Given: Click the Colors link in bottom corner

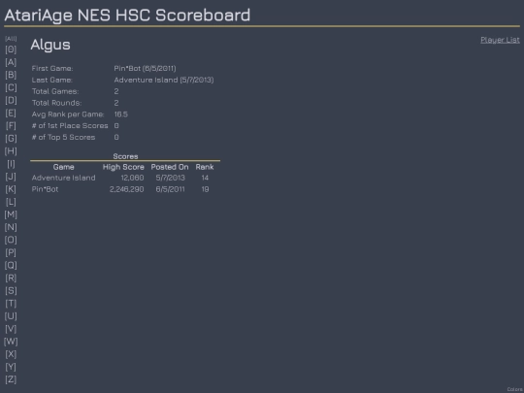Looking at the screenshot, I should [515, 389].
